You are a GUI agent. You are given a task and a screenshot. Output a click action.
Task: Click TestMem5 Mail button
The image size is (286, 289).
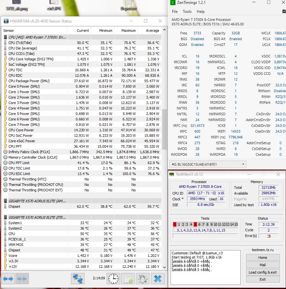click(263, 265)
